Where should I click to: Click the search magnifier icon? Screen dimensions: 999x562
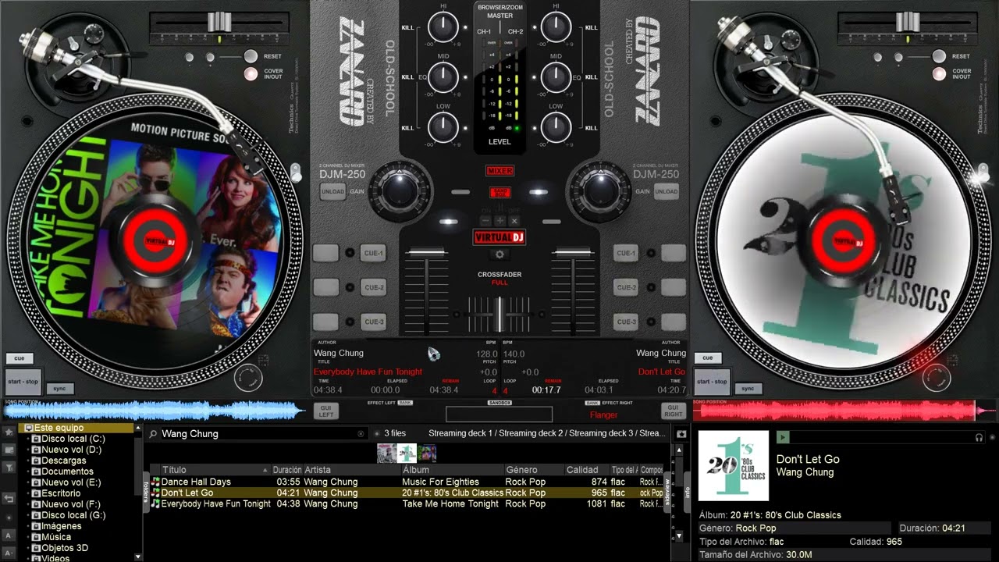154,433
